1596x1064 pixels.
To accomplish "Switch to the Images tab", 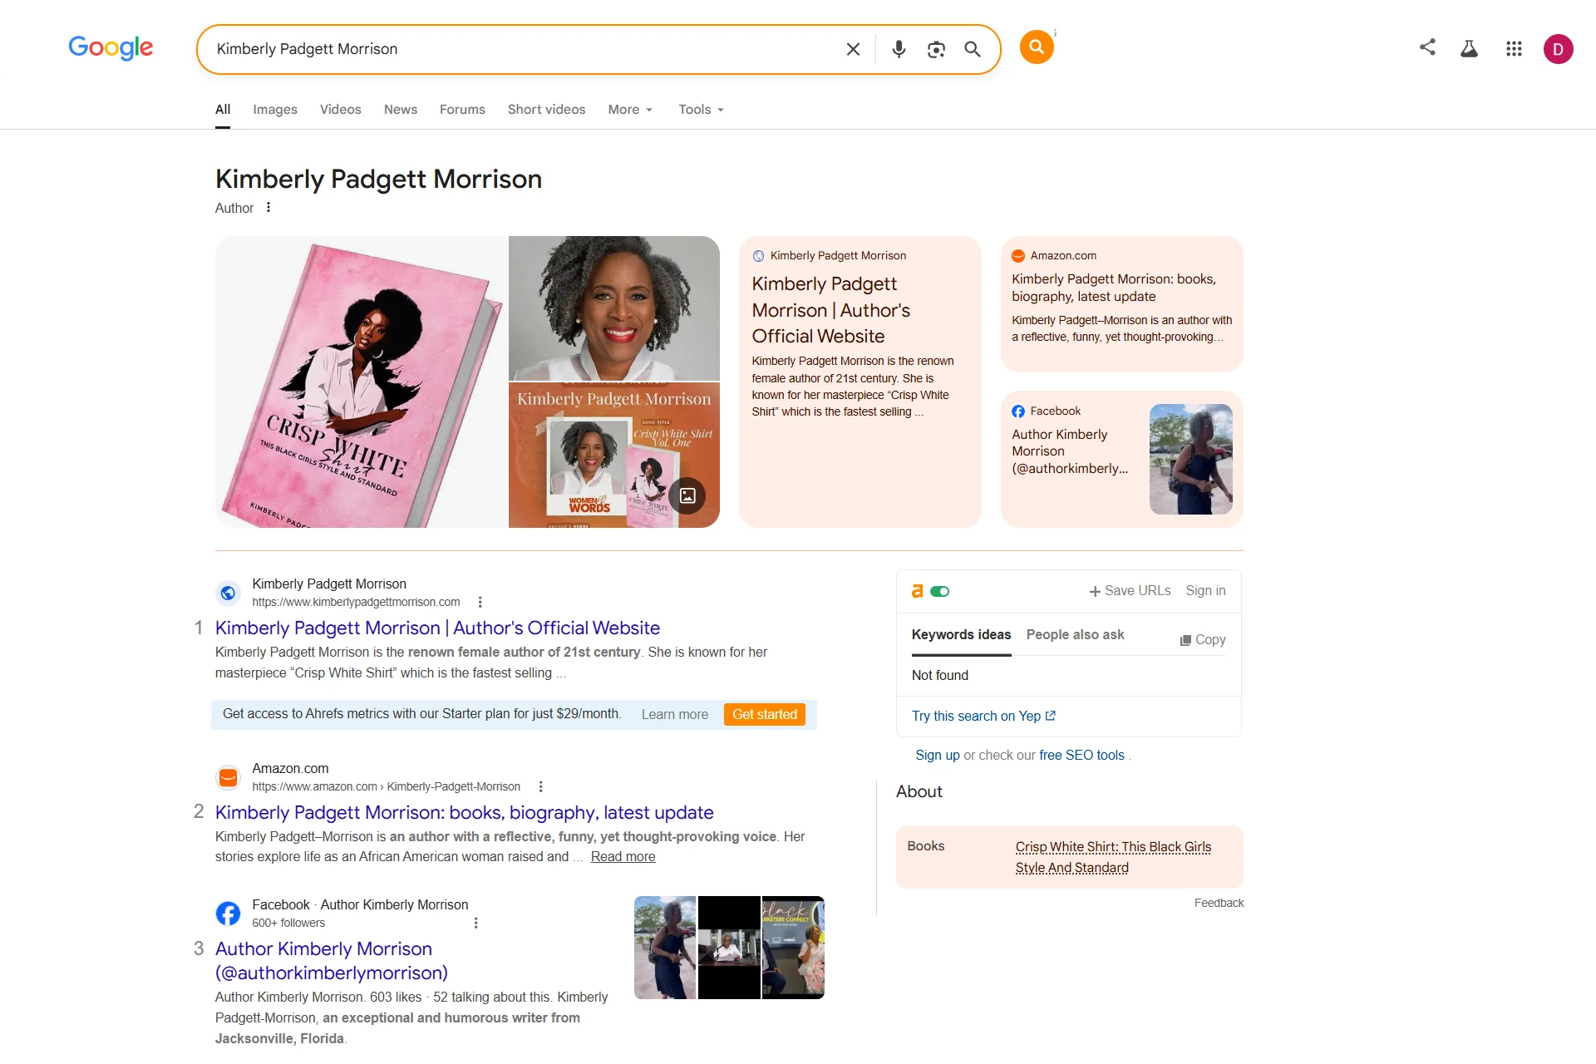I will [x=275, y=110].
